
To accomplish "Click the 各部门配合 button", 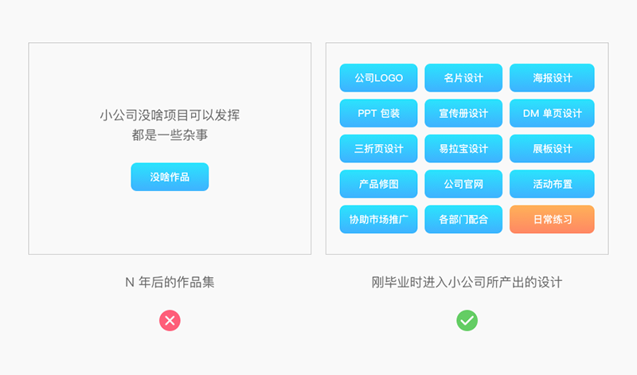I will (x=463, y=219).
